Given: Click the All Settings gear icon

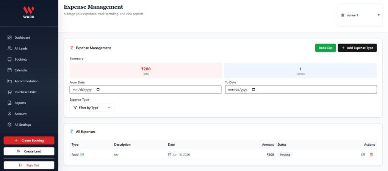Looking at the screenshot, I should (9, 124).
